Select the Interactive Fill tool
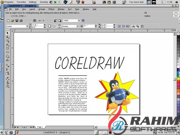 point(7,65)
